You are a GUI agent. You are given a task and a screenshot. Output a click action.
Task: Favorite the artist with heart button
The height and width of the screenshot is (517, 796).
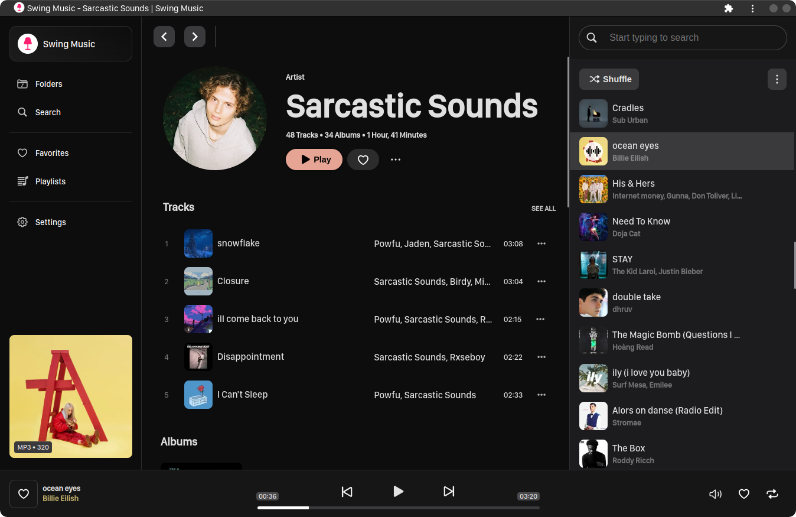pyautogui.click(x=363, y=160)
